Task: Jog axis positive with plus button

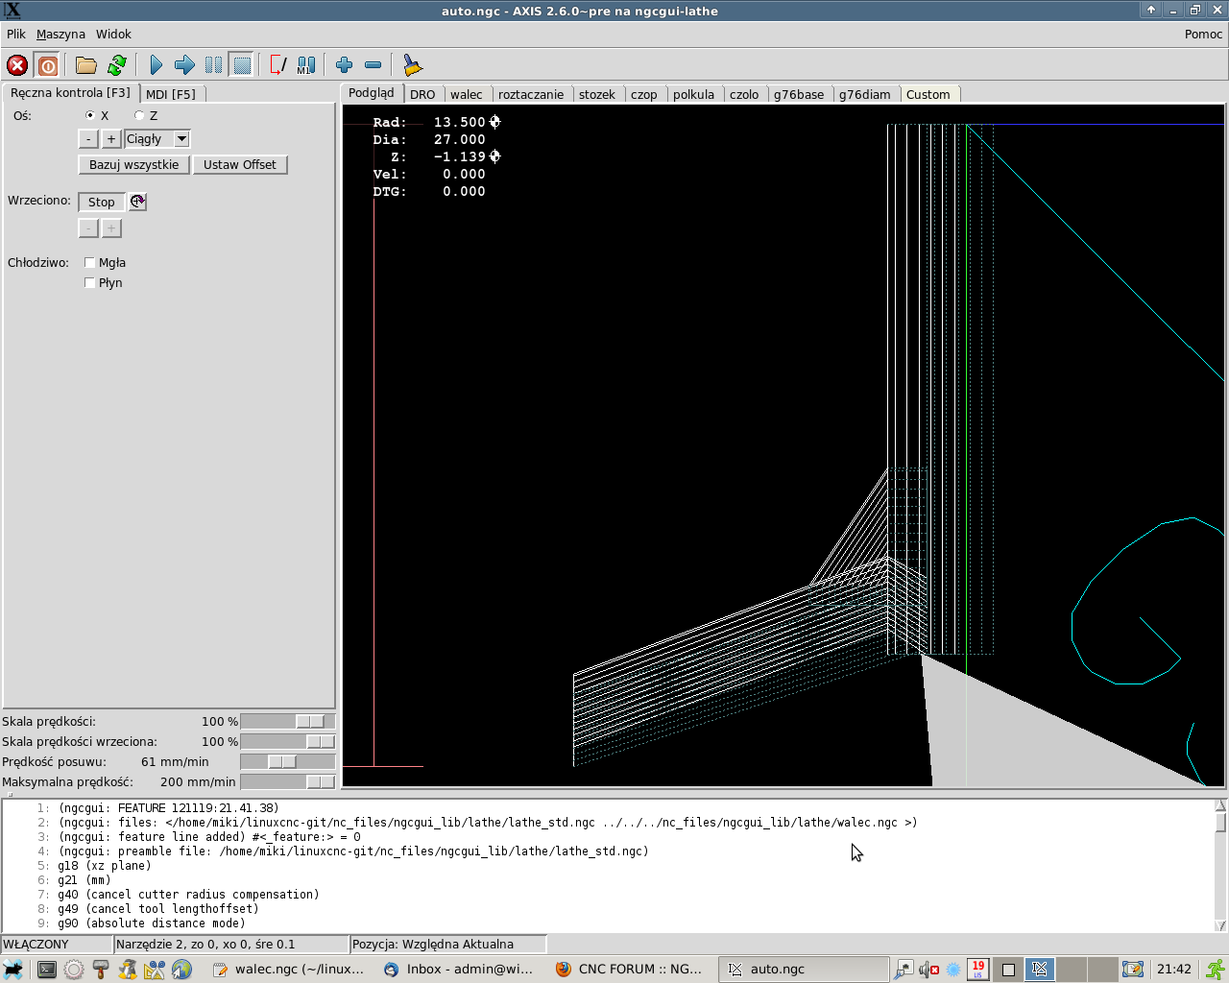Action: tap(111, 139)
